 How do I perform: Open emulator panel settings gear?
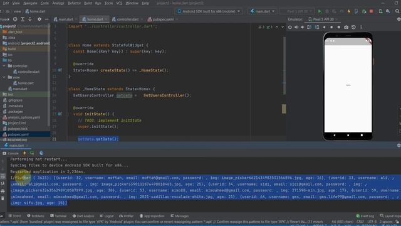(398, 19)
